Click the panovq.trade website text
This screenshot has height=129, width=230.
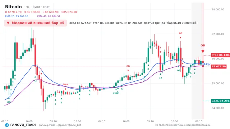(47, 125)
